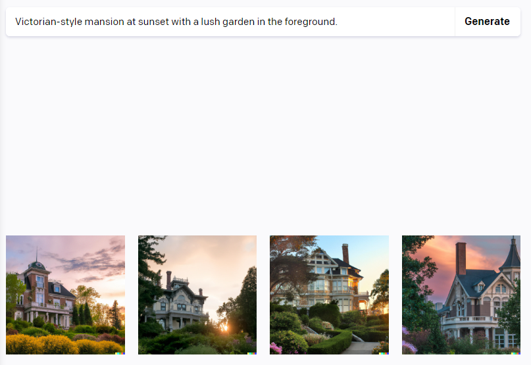Place cursor on the word "sunset" in prompt
The height and width of the screenshot is (365, 531).
(x=153, y=22)
